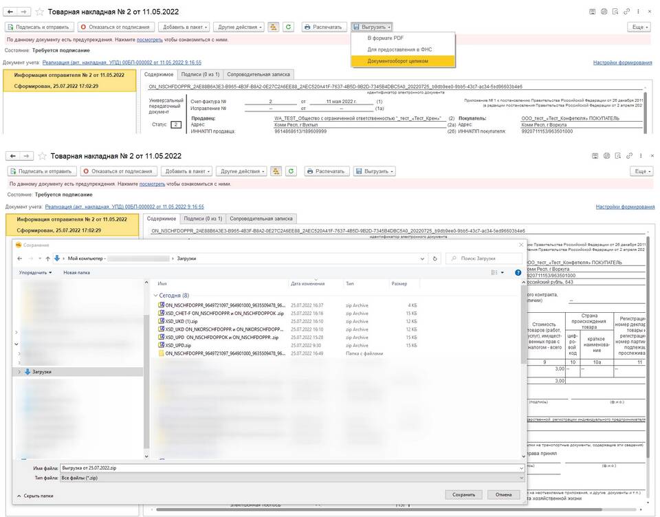Click favorite star in top window title

pos(39,12)
